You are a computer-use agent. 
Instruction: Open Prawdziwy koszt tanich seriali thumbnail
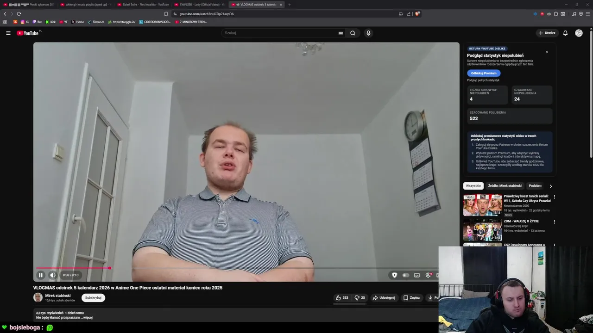482,205
